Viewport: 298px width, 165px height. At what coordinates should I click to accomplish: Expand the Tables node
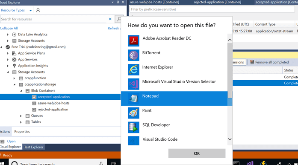pos(21,122)
